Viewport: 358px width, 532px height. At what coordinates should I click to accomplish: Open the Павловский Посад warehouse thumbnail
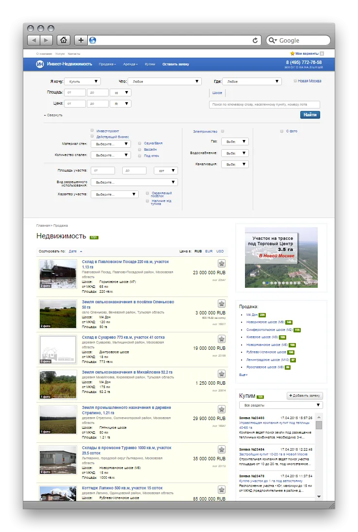[x=58, y=274]
